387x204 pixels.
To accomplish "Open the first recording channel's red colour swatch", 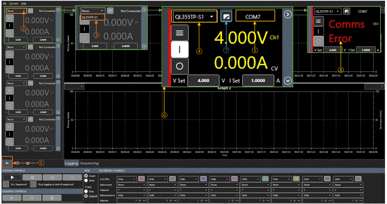I will (141, 179).
